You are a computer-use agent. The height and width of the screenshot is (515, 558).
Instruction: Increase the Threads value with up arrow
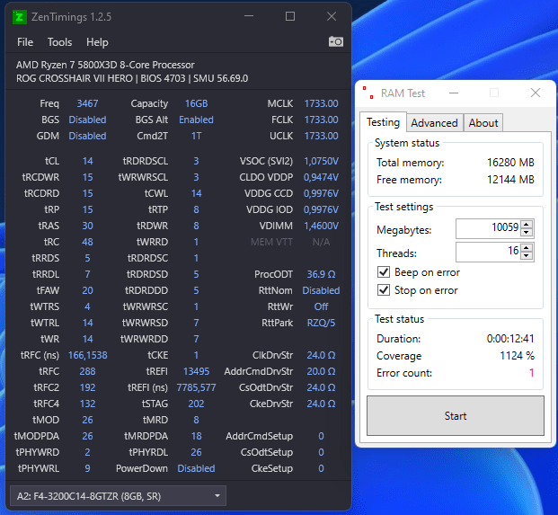[x=527, y=247]
